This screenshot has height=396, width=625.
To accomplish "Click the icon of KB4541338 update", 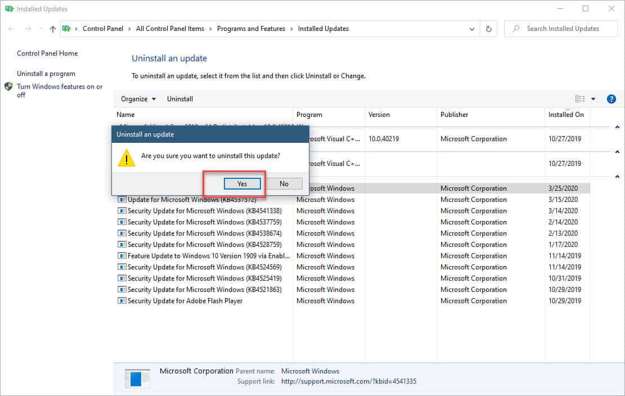I will 122,211.
